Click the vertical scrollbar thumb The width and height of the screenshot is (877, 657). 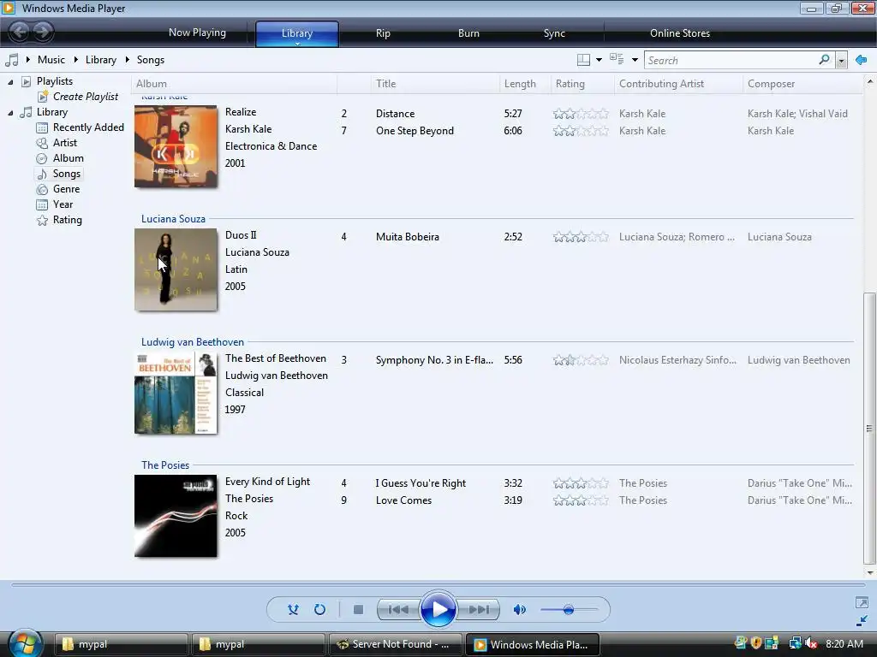click(x=869, y=429)
